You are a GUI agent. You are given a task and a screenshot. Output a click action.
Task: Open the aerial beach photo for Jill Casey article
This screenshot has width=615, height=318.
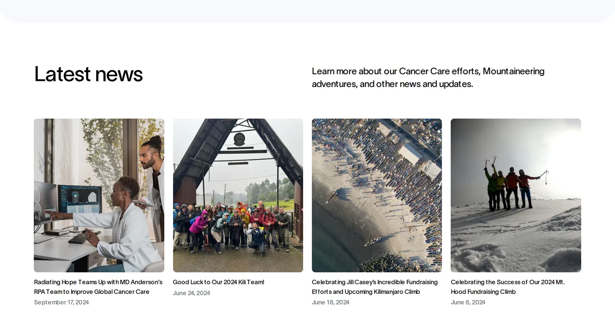[x=377, y=195]
